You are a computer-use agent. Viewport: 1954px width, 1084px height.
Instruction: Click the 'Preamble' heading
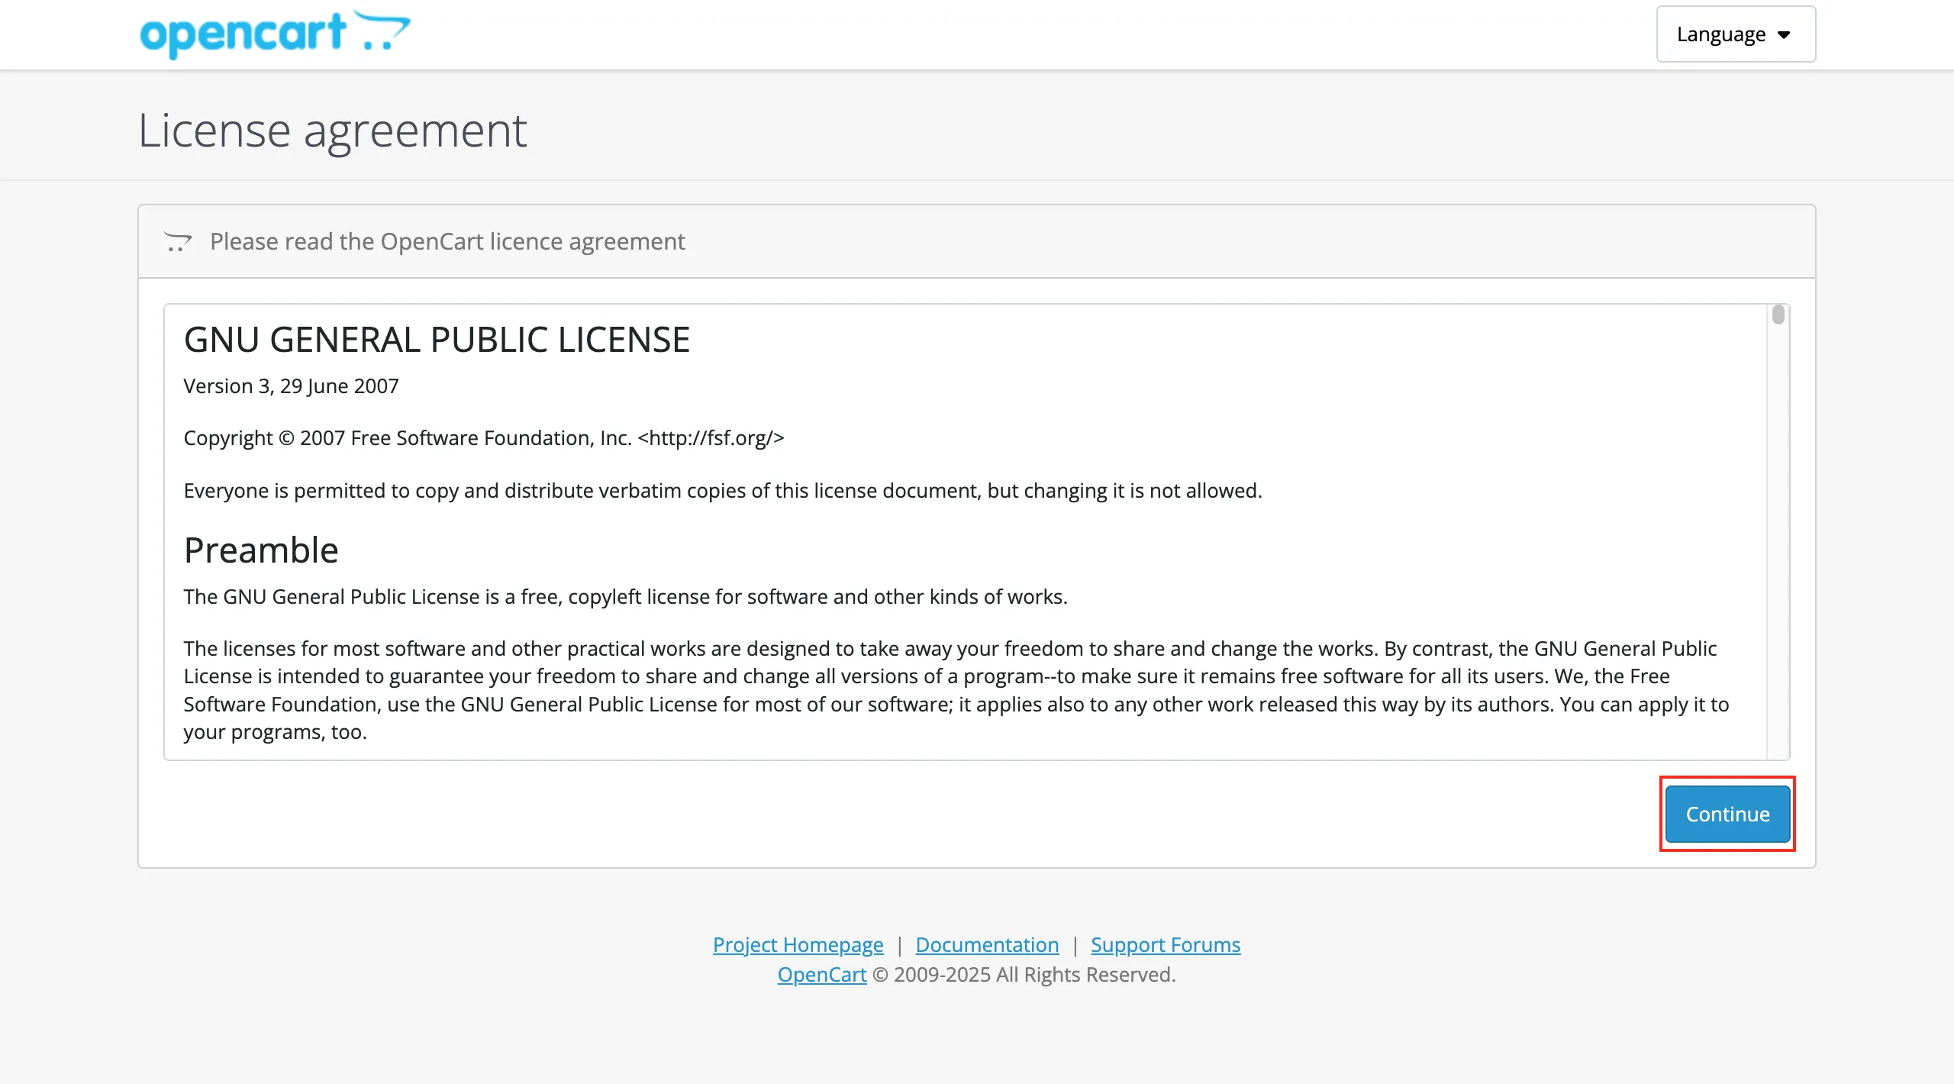[x=261, y=550]
